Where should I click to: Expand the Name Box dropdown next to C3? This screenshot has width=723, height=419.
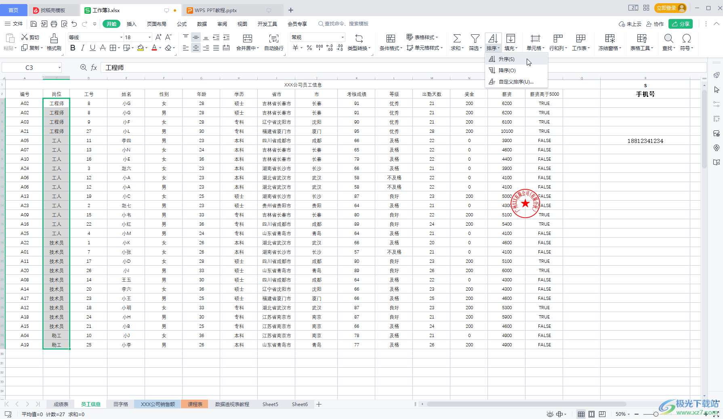(x=59, y=67)
